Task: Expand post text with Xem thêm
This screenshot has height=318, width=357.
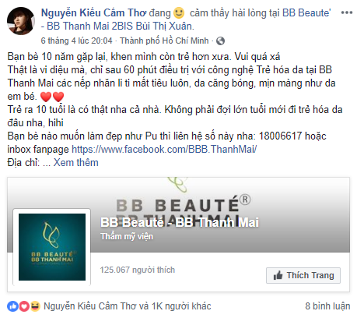Action: (75, 163)
